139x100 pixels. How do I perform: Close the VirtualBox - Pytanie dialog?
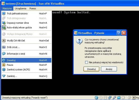[x=124, y=33]
